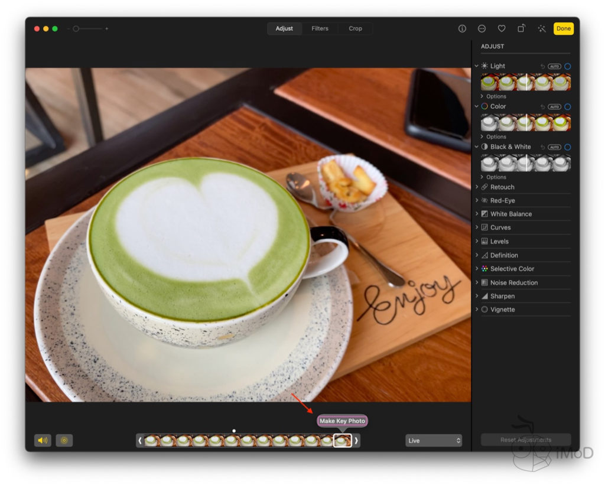The height and width of the screenshot is (485, 605).
Task: Click the Make Key Photo popup button
Action: coord(342,421)
